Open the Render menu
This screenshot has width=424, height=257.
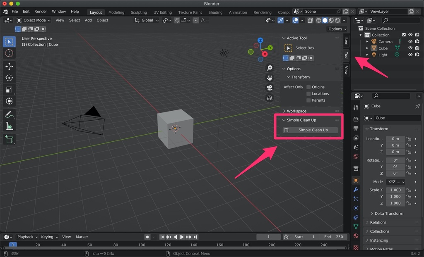[41, 11]
